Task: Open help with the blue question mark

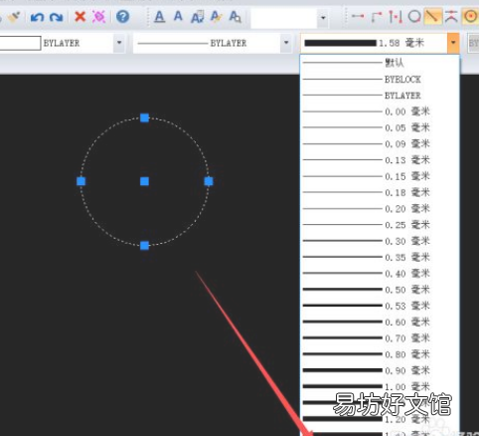Action: coord(122,16)
